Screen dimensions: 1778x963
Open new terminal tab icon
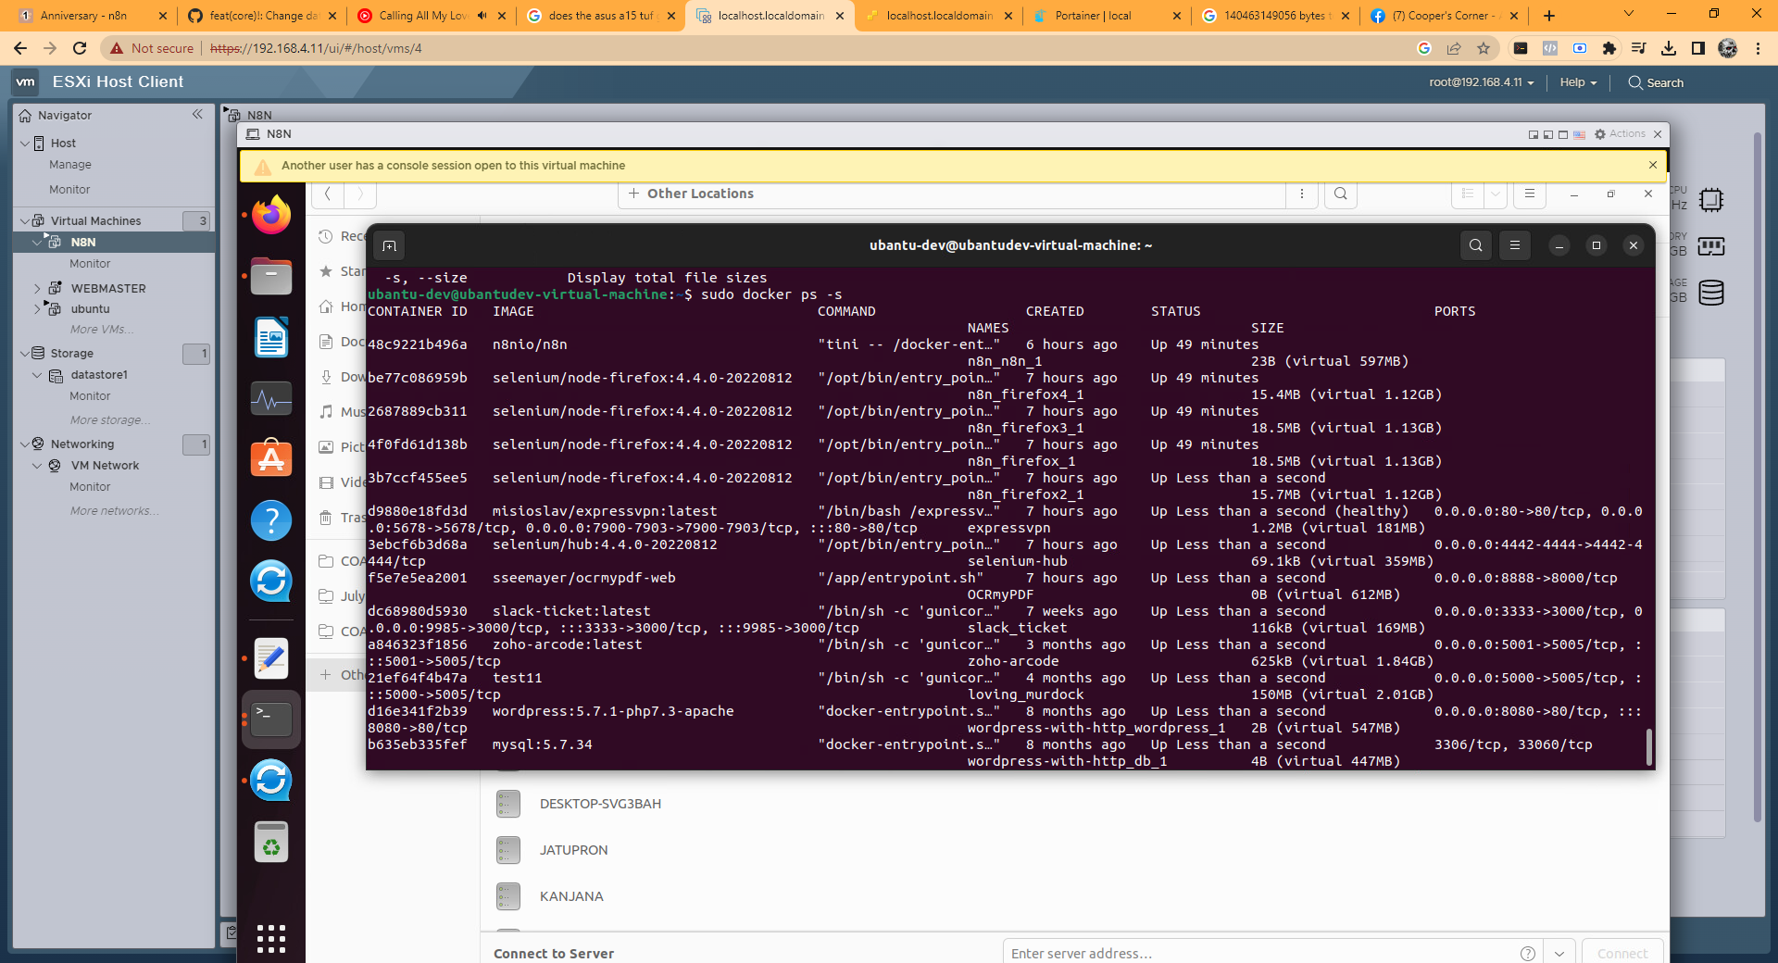pyautogui.click(x=389, y=245)
